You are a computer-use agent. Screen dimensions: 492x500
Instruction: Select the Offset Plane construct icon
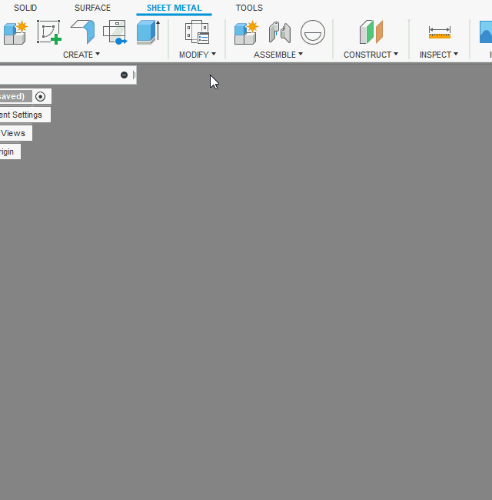click(x=371, y=32)
